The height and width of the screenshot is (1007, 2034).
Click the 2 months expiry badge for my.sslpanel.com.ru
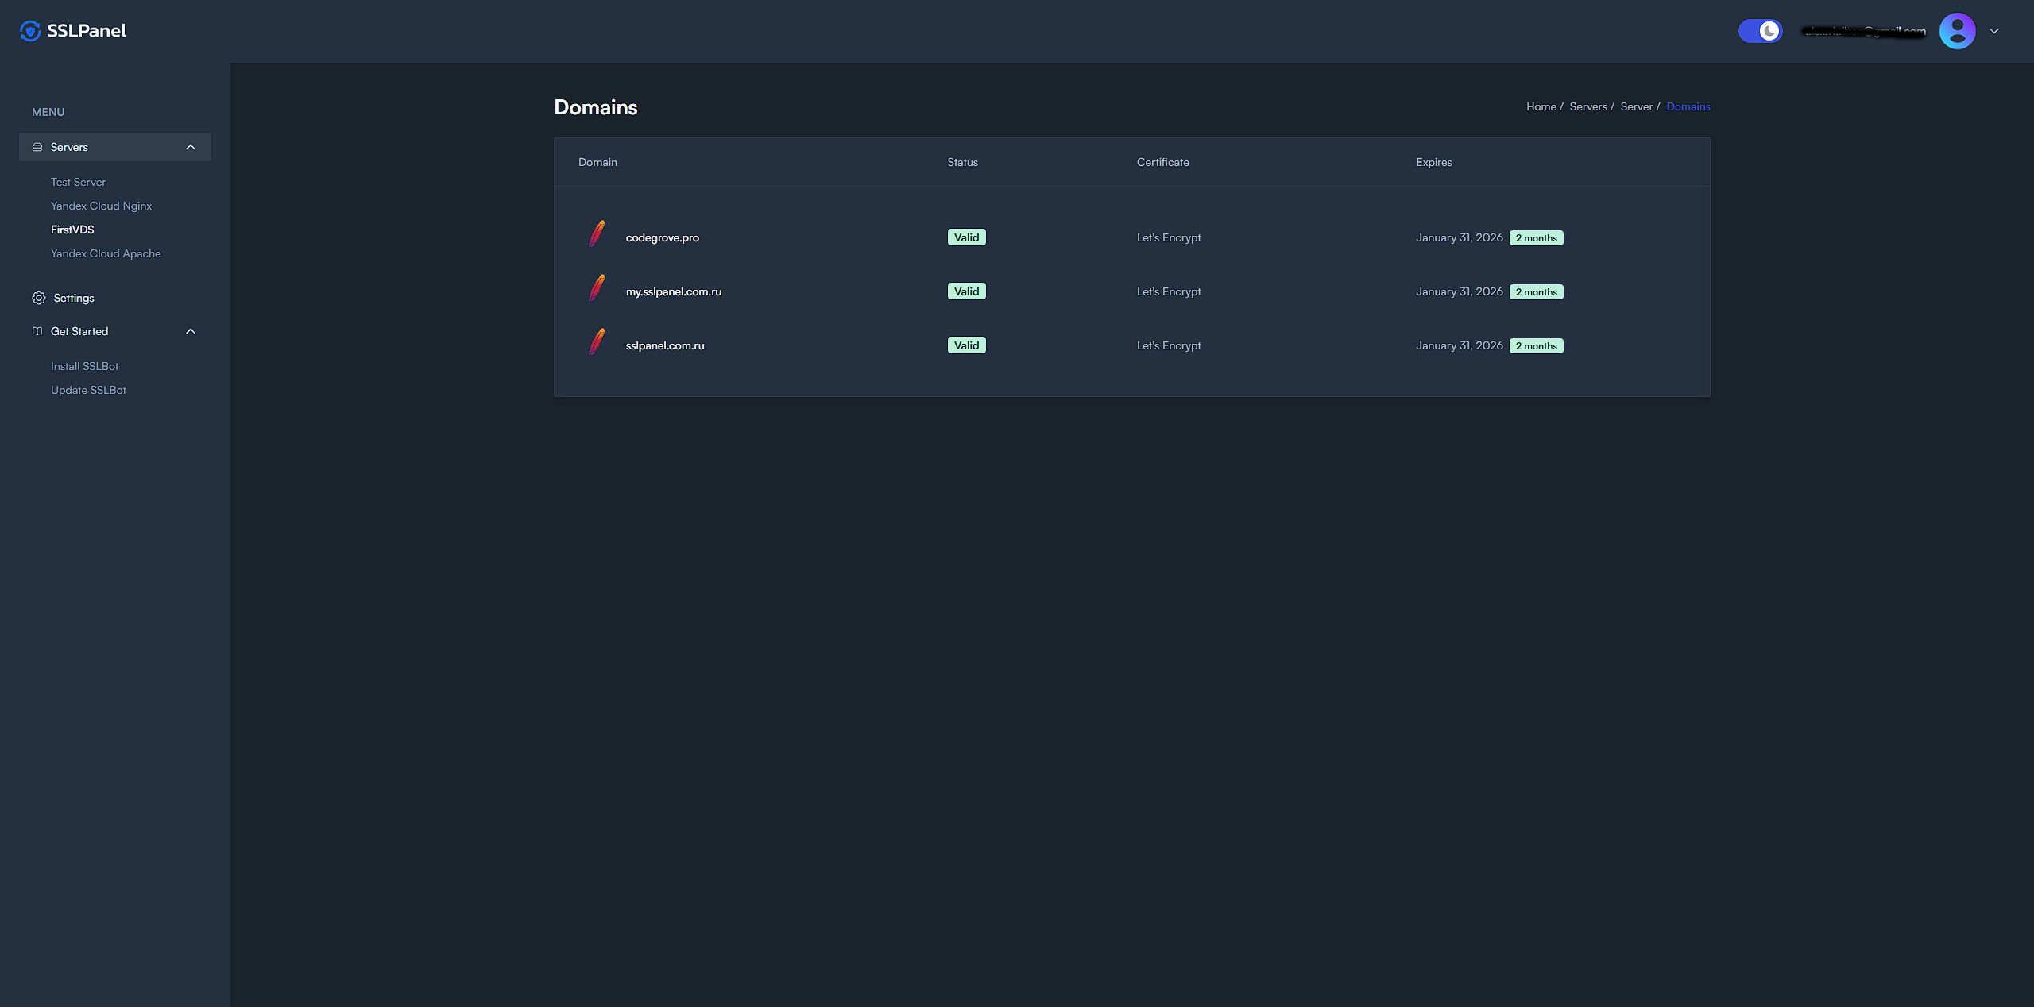(x=1536, y=291)
